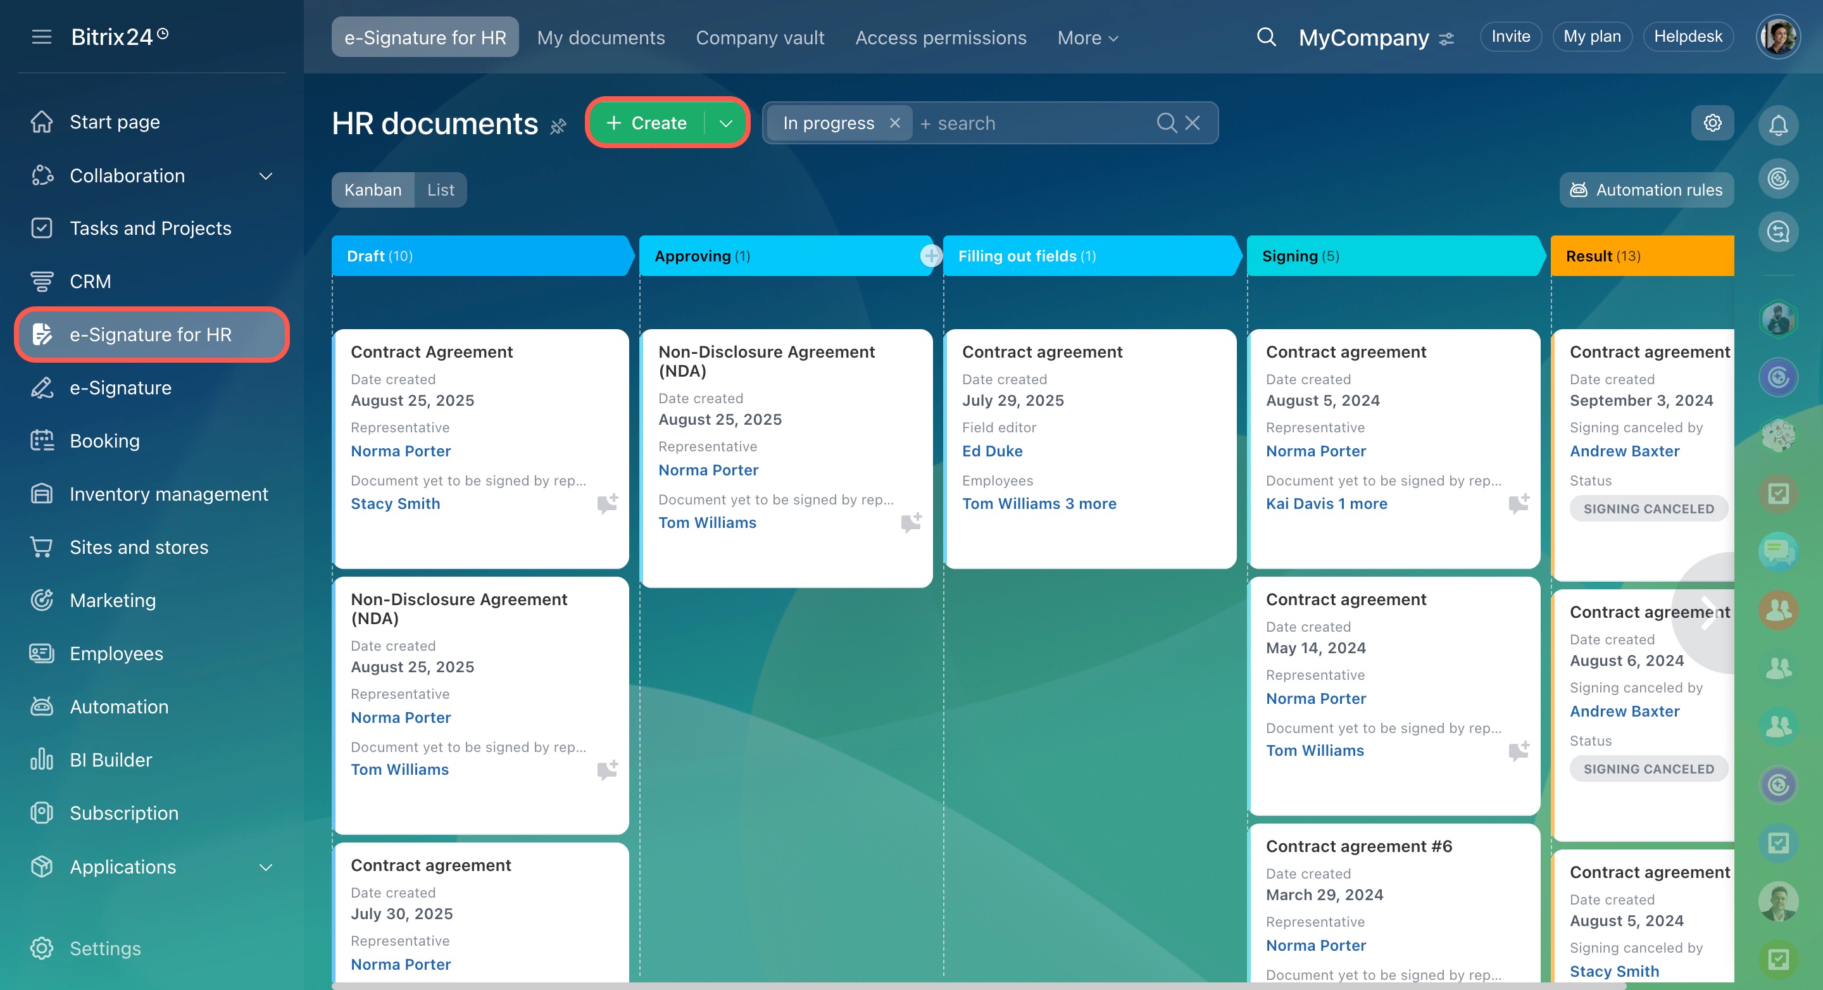
Task: Click comment icon on Approving NDA card
Action: [x=911, y=522]
